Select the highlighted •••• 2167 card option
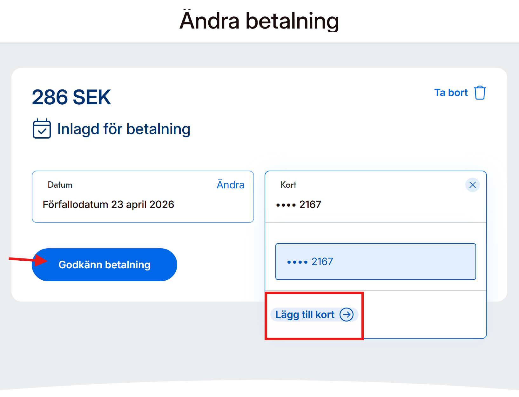This screenshot has height=397, width=519. coord(375,262)
